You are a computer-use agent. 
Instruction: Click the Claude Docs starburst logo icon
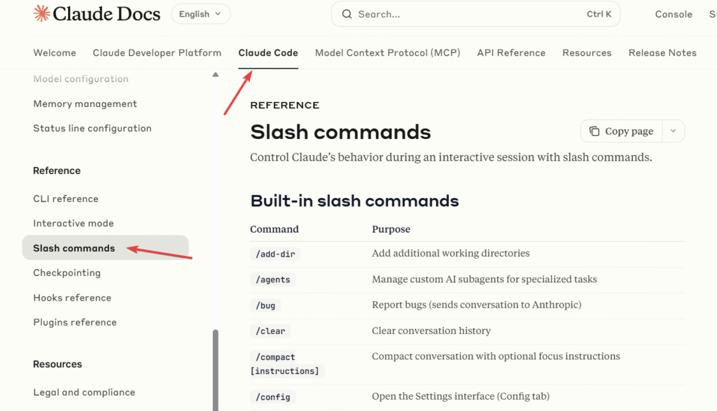[x=41, y=13]
